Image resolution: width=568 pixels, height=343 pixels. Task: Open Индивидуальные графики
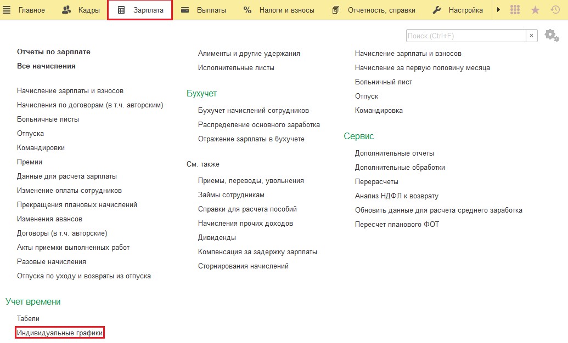[x=60, y=333]
